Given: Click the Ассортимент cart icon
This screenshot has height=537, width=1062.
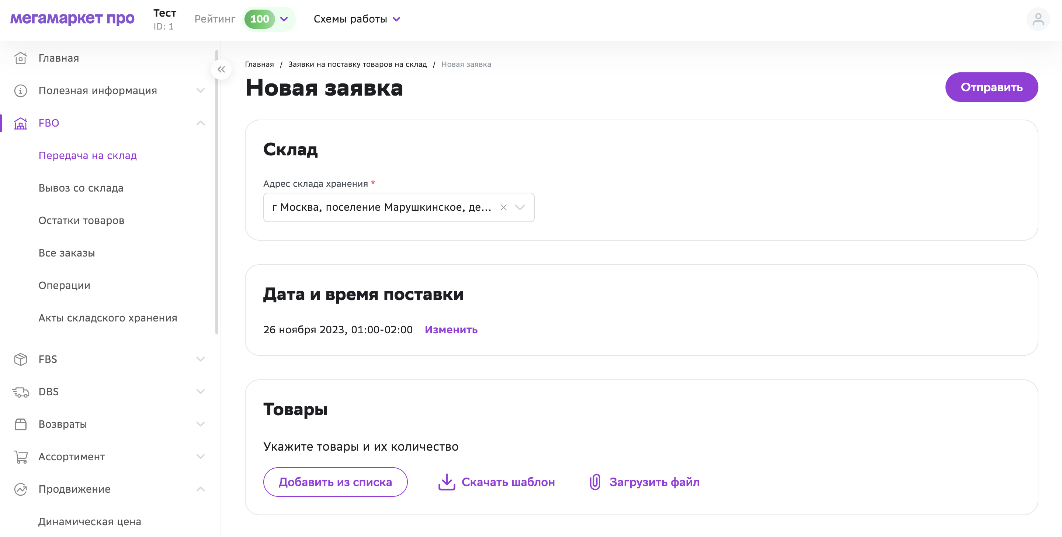Looking at the screenshot, I should pos(21,457).
